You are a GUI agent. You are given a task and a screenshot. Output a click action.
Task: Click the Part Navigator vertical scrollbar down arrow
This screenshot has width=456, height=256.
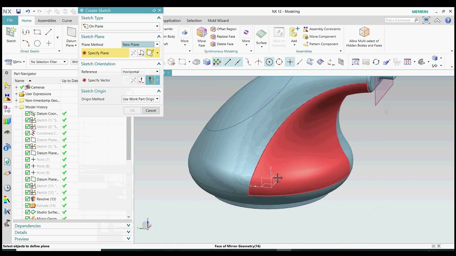[129, 217]
